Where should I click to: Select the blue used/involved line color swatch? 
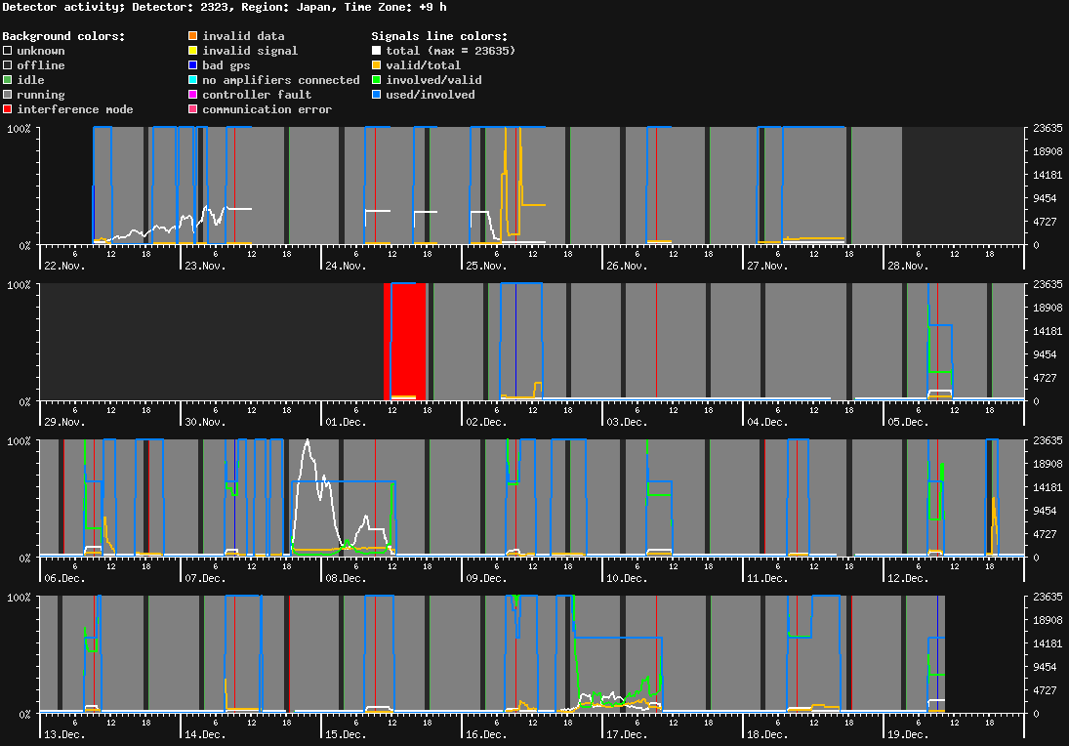tap(377, 95)
